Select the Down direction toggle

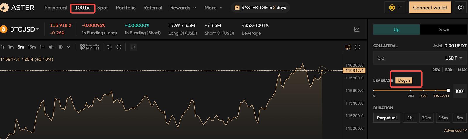click(443, 29)
